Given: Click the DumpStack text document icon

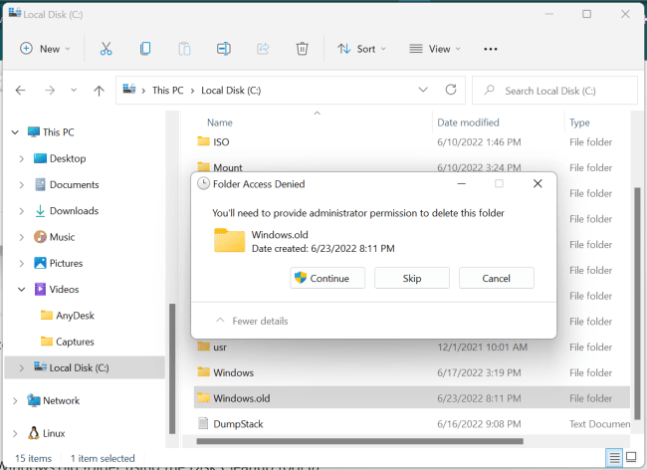Looking at the screenshot, I should pos(203,423).
